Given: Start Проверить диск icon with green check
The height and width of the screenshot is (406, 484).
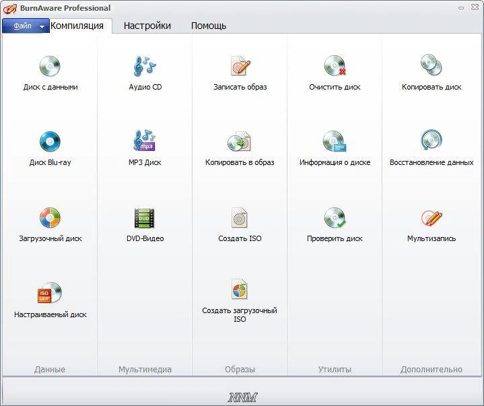Looking at the screenshot, I should click(335, 217).
